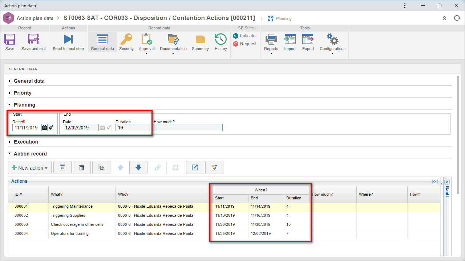Select Check coverage in other cells row
The height and width of the screenshot is (261, 465).
pos(224,225)
